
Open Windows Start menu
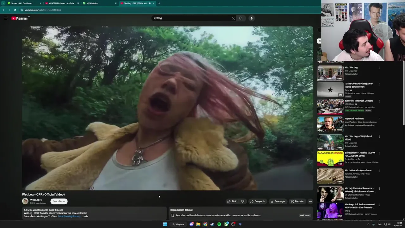165,224
